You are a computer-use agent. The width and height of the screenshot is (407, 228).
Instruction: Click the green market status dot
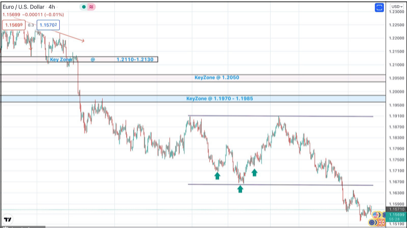tap(84, 8)
